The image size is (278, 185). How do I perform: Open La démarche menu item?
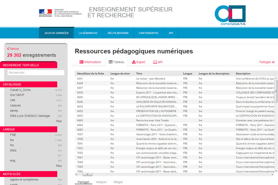[88, 33]
